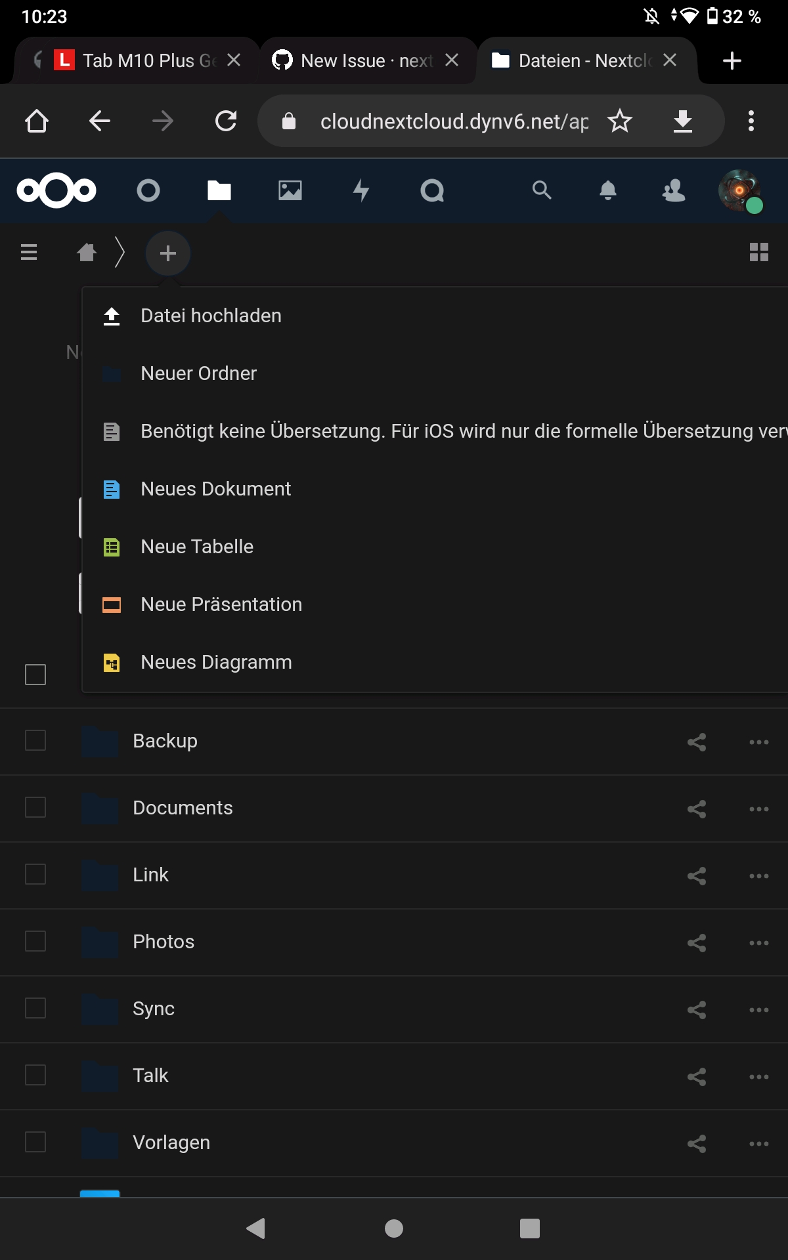Tap Android home navigation button
The height and width of the screenshot is (1260, 788).
(394, 1228)
